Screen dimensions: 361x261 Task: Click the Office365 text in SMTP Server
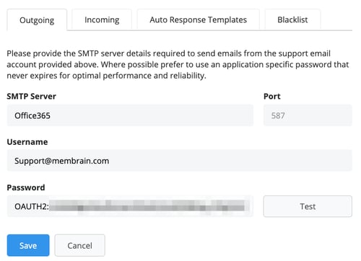point(32,115)
